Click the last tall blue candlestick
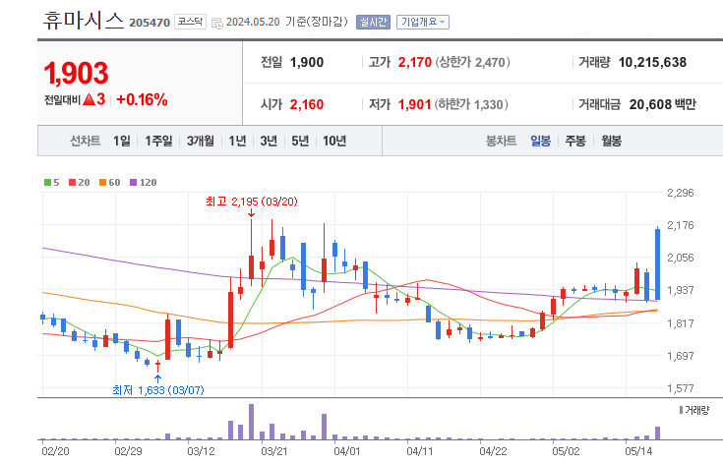The width and height of the screenshot is (723, 463). (657, 263)
